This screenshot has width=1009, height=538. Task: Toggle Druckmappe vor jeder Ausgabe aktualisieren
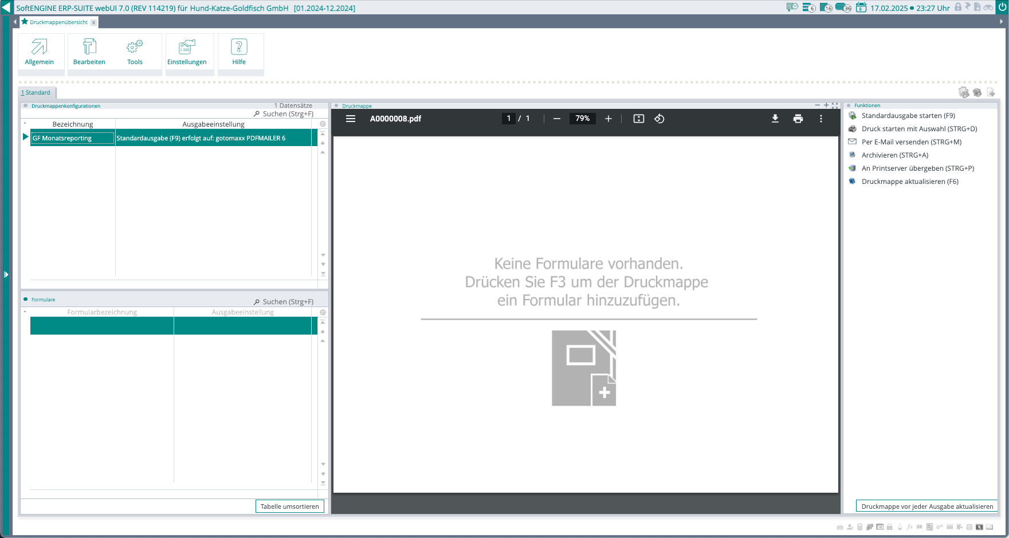tap(926, 506)
